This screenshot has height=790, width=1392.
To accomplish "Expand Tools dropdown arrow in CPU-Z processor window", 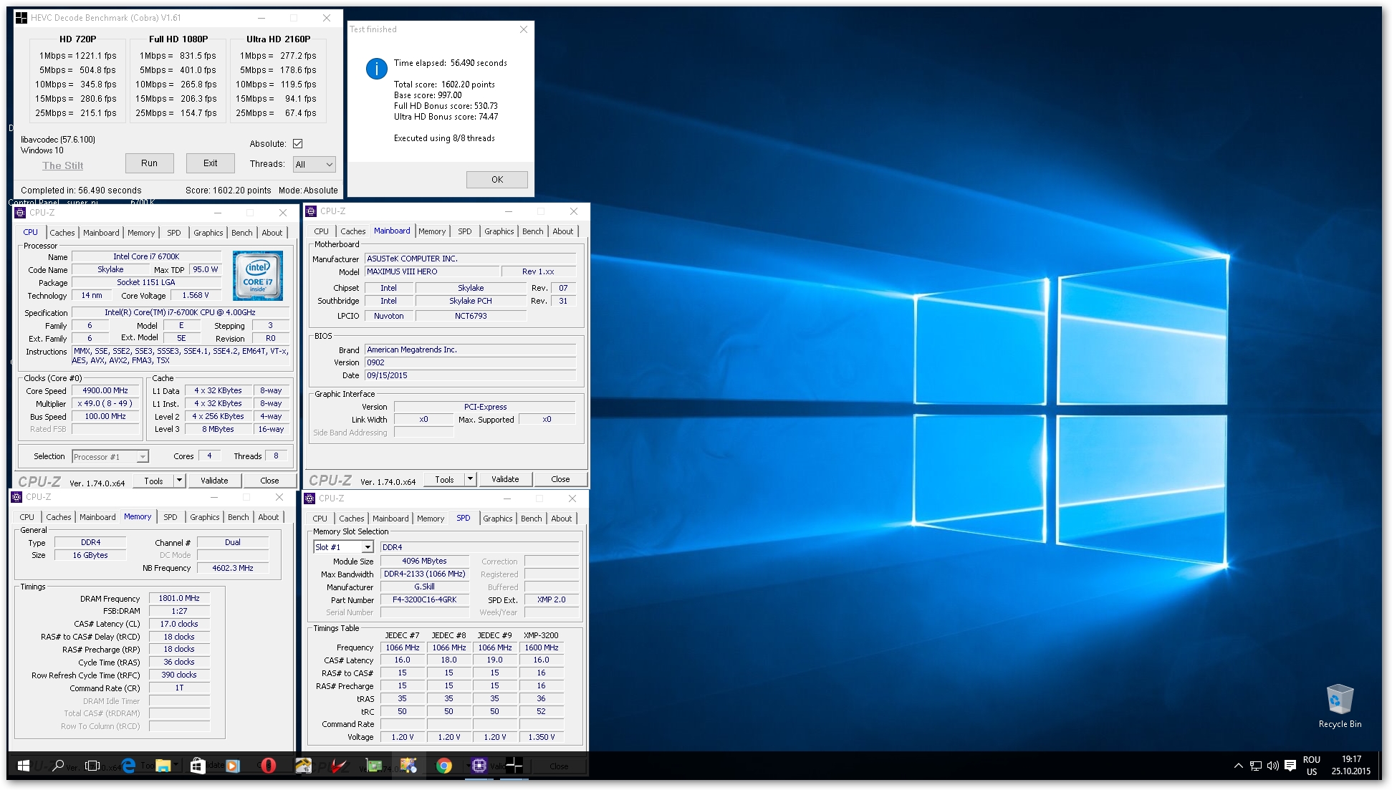I will coord(180,481).
